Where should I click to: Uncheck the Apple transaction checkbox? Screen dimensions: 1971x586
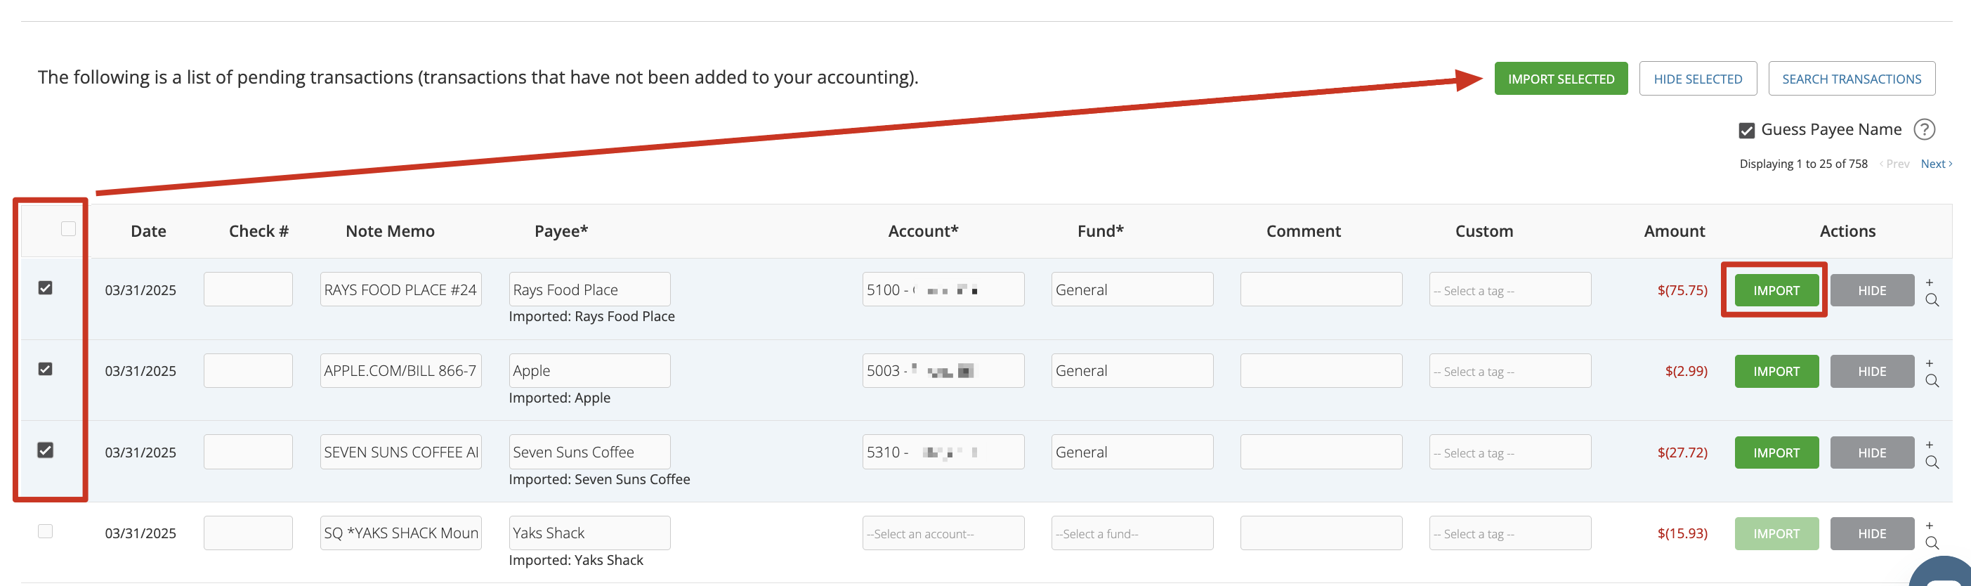45,369
